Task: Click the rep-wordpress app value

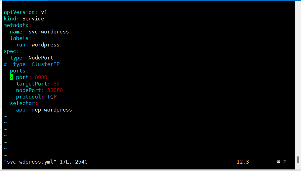Action: click(52, 110)
